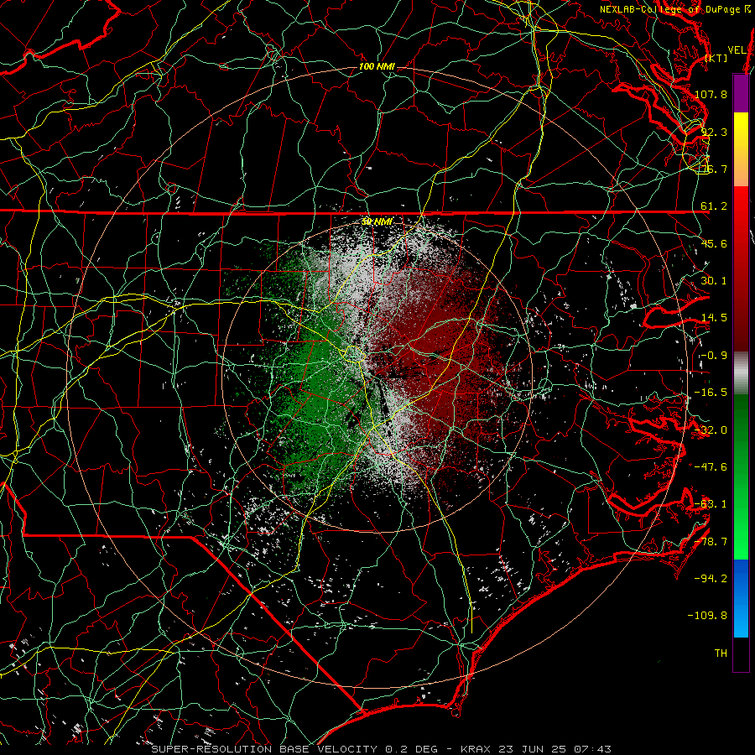Image resolution: width=755 pixels, height=755 pixels.
Task: Select the 92.3 legend value
Action: coord(714,132)
